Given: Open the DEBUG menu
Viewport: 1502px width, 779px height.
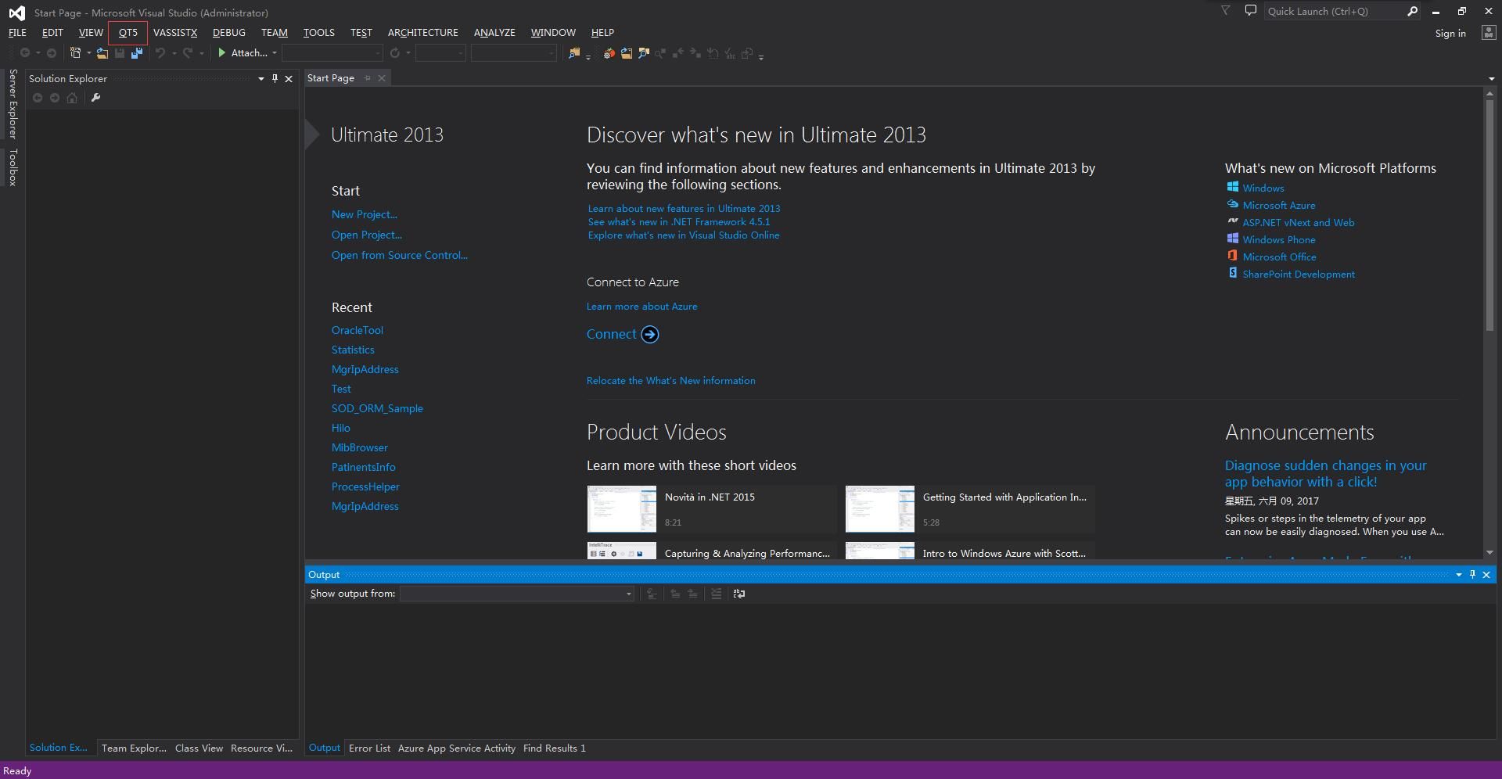Looking at the screenshot, I should (x=229, y=32).
